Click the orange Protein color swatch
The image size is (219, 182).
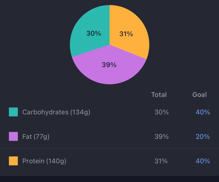[x=13, y=161]
